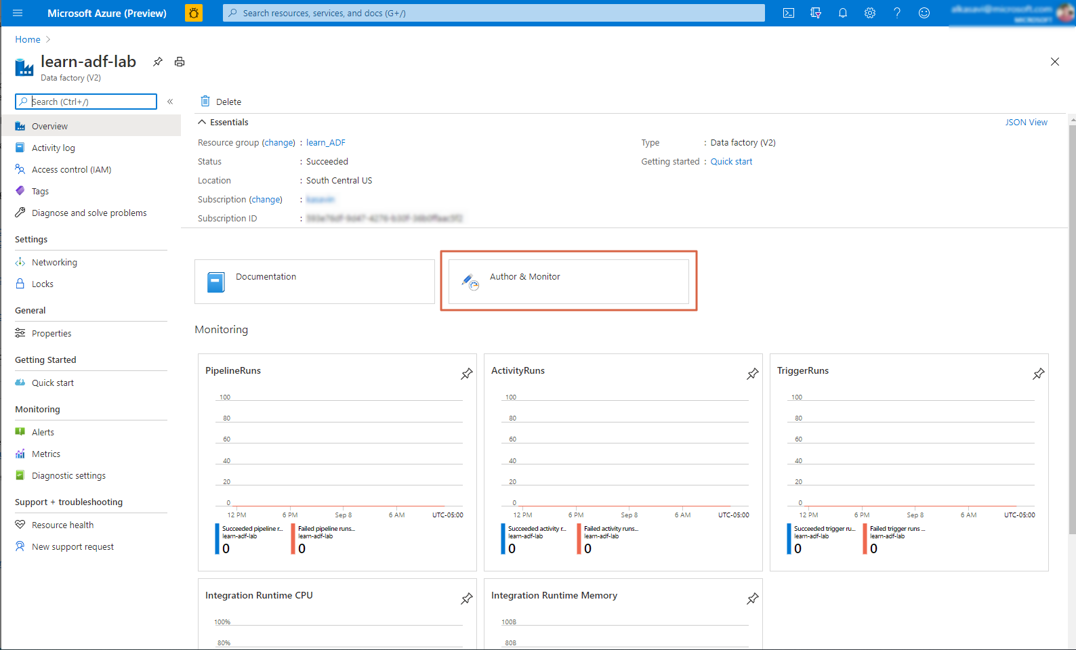Pin the PipelineRuns chart
The image size is (1076, 650).
(467, 374)
